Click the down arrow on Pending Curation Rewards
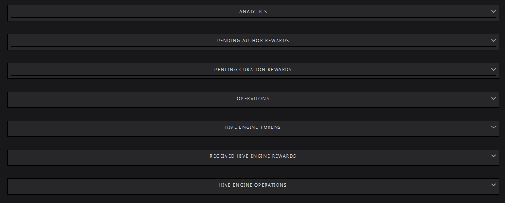505x203 pixels. (x=493, y=69)
